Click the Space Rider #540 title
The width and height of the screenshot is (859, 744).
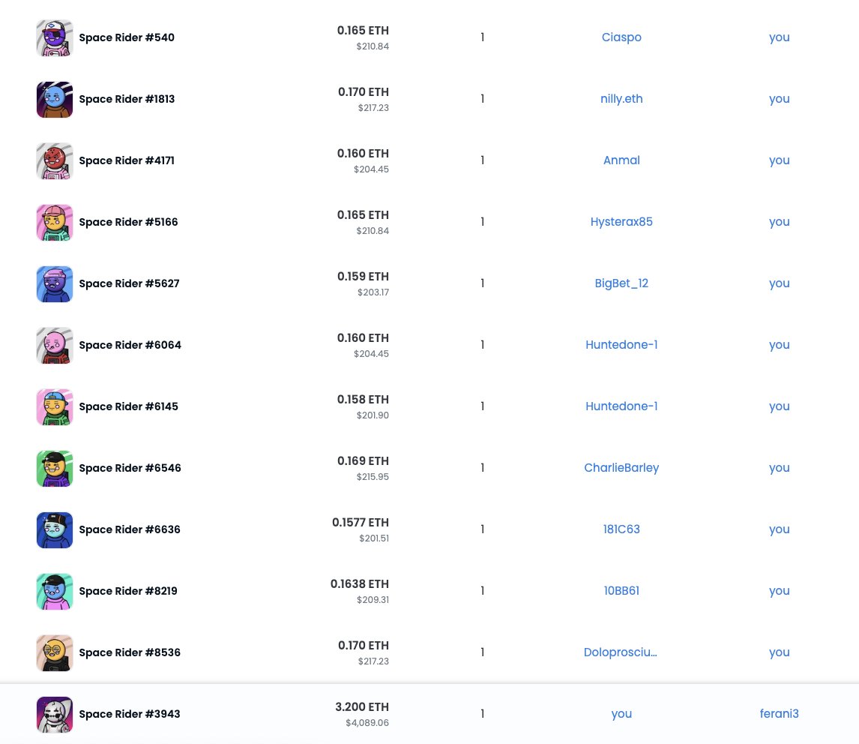pyautogui.click(x=127, y=37)
